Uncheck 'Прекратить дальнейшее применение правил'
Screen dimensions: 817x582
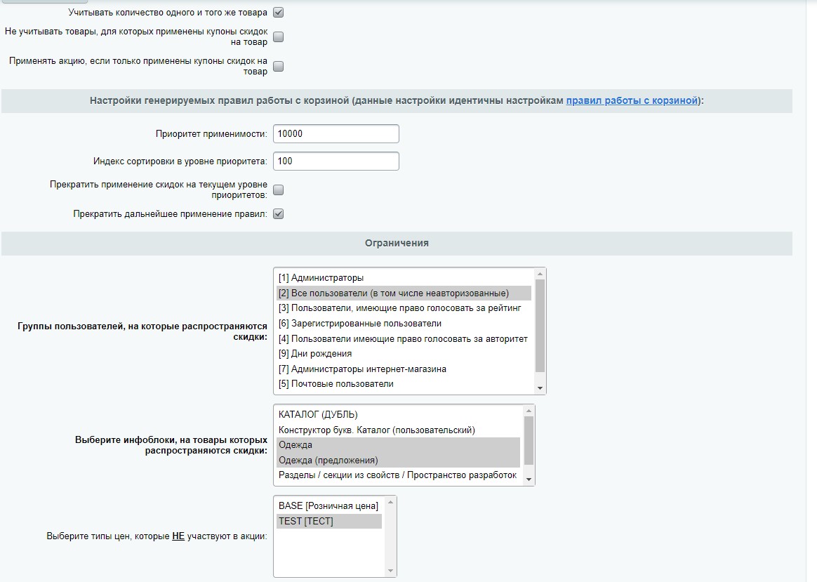tap(278, 214)
